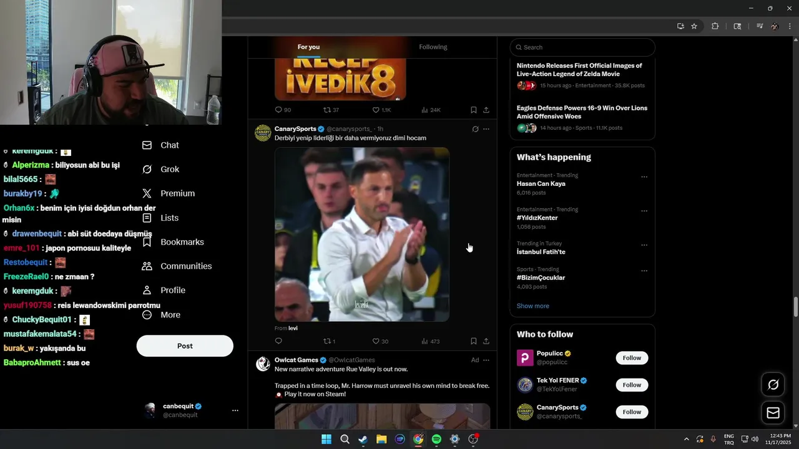Open options for the İstanbul Fatih'te trend
The width and height of the screenshot is (799, 449).
click(644, 245)
